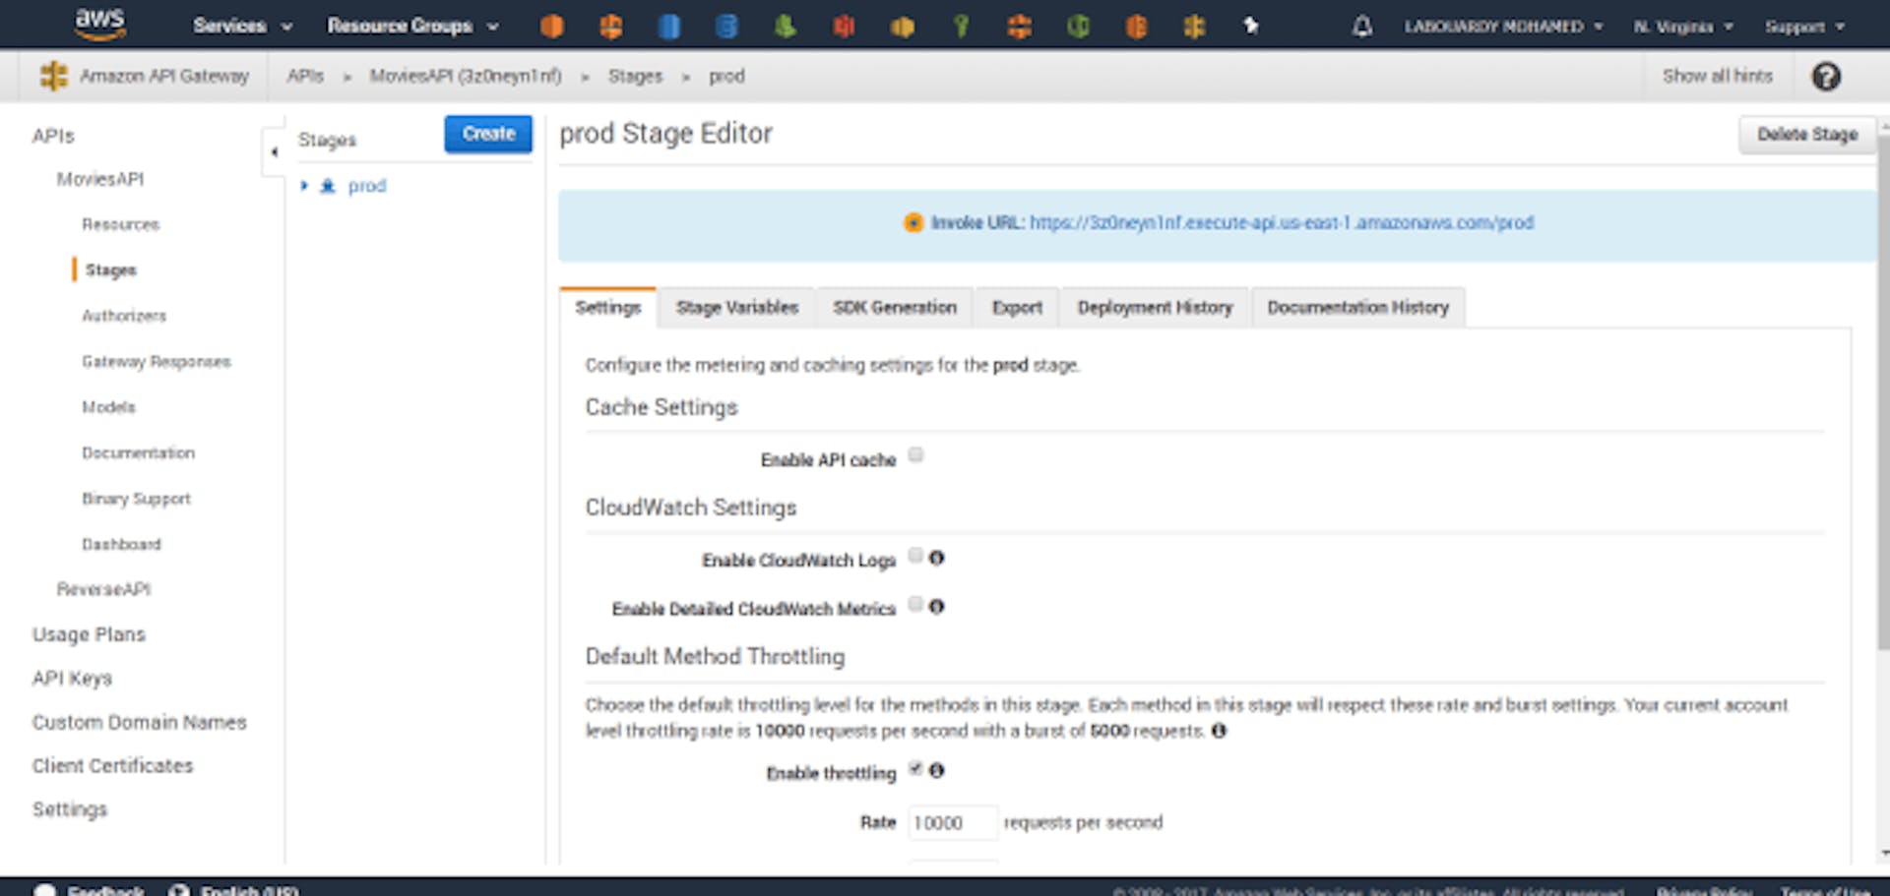Viewport: 1890px width, 896px height.
Task: Open the help question mark icon
Action: point(1826,76)
